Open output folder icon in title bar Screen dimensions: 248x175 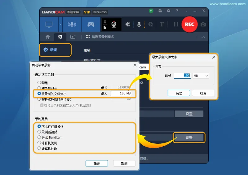[x=160, y=11]
